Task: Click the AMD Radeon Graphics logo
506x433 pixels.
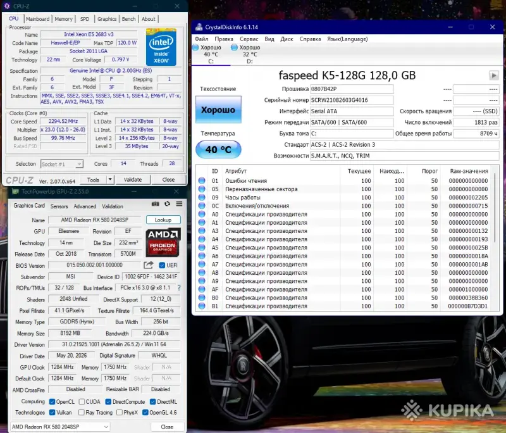Action: 163,242
